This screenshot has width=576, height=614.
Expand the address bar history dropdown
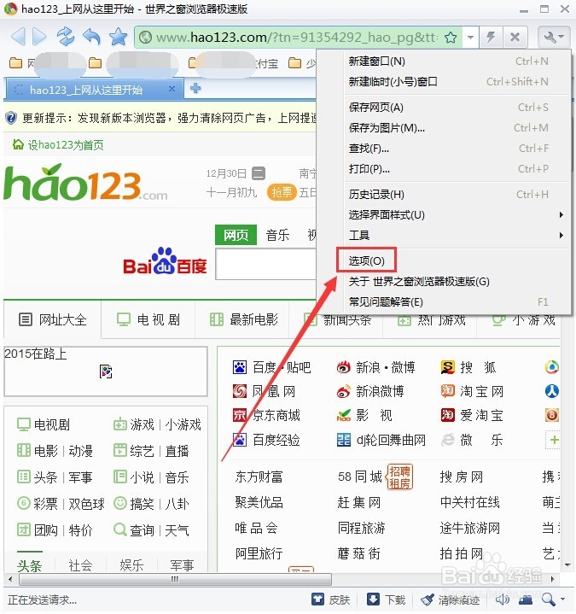(x=471, y=38)
